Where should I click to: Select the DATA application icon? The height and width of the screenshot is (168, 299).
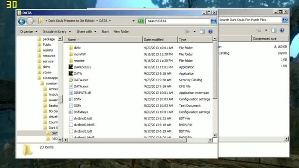(71, 73)
